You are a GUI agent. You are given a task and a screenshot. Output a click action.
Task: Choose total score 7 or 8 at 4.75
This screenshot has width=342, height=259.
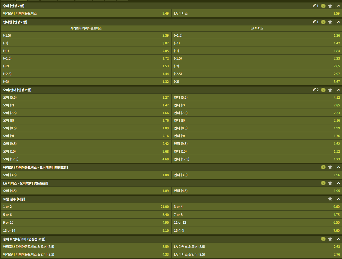point(257,215)
